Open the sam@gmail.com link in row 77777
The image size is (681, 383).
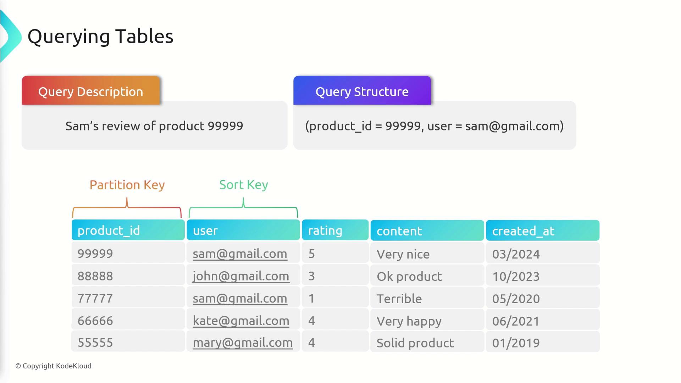tap(240, 299)
